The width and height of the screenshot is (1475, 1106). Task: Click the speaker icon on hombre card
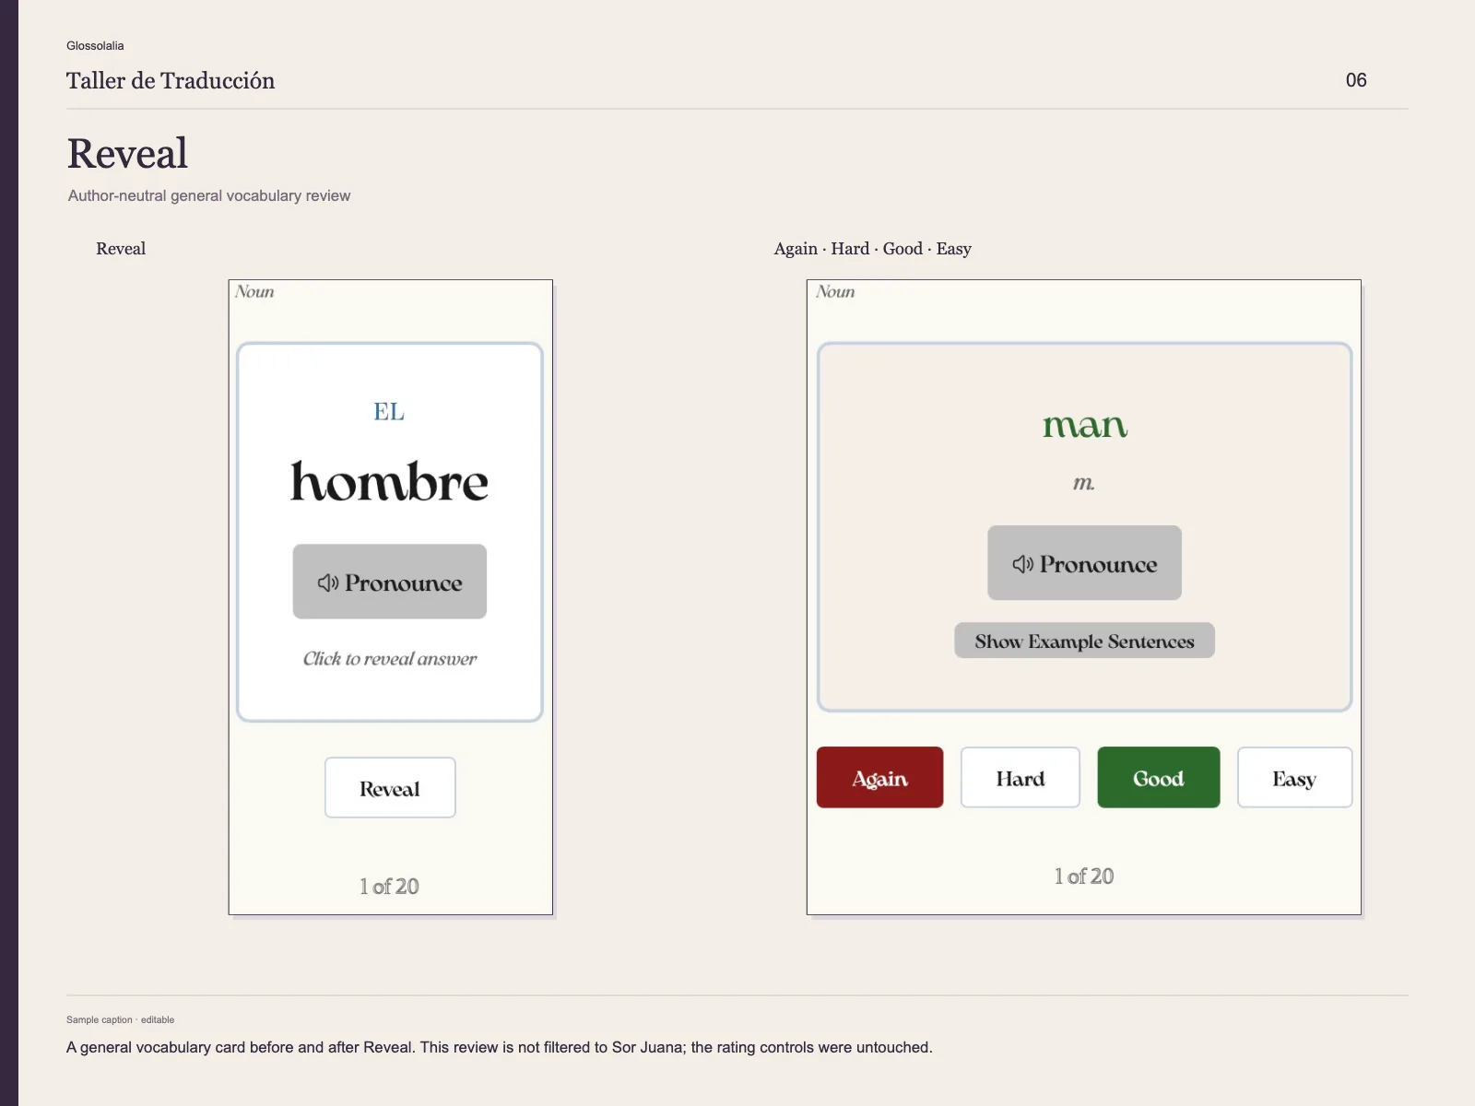pyautogui.click(x=328, y=582)
